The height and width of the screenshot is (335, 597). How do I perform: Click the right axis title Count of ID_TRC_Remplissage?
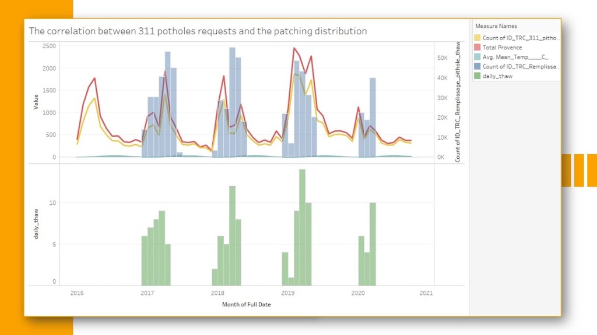point(458,102)
